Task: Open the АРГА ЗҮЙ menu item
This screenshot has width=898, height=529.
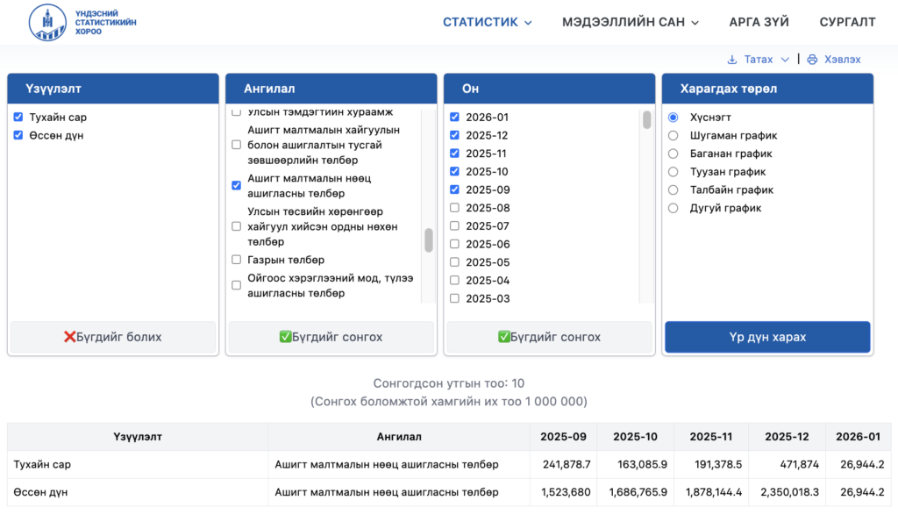Action: pyautogui.click(x=759, y=23)
